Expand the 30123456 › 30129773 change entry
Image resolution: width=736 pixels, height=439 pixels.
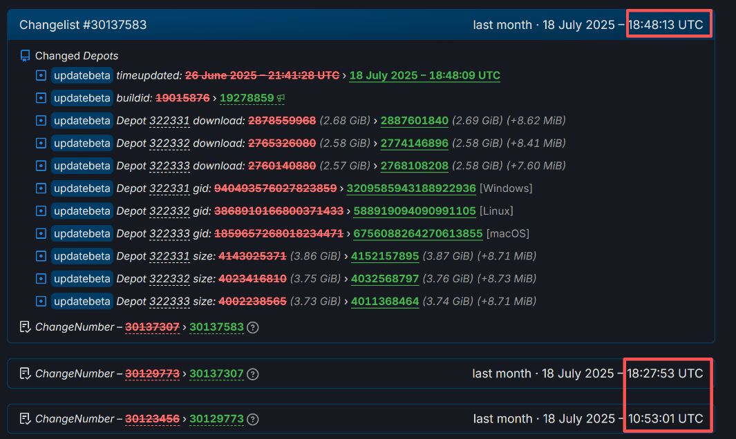coord(359,419)
